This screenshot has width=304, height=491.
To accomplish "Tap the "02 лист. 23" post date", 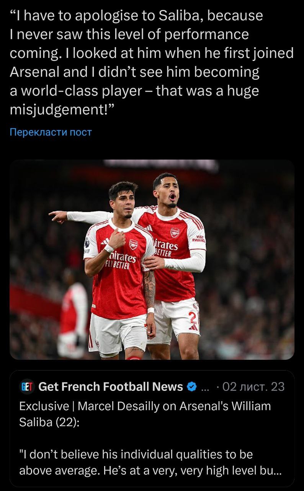I will click(253, 387).
